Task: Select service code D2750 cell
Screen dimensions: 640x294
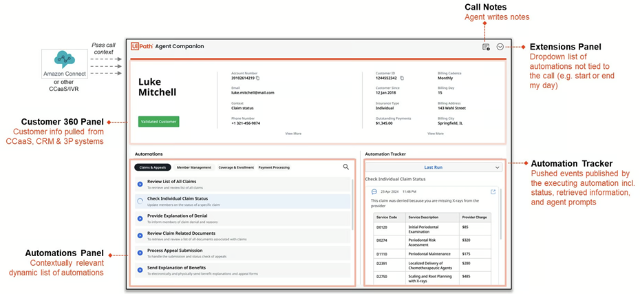Action: coord(389,279)
